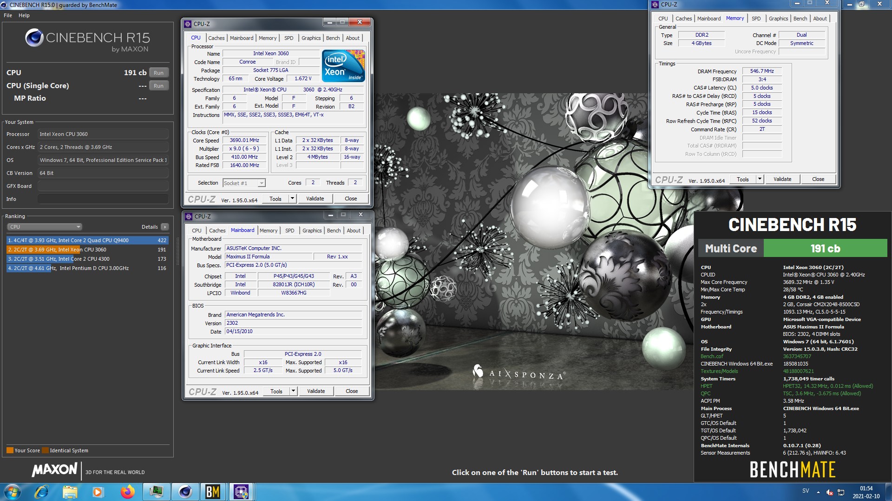Click the Cinebench title bar app icon
The image size is (892, 501).
click(4, 5)
